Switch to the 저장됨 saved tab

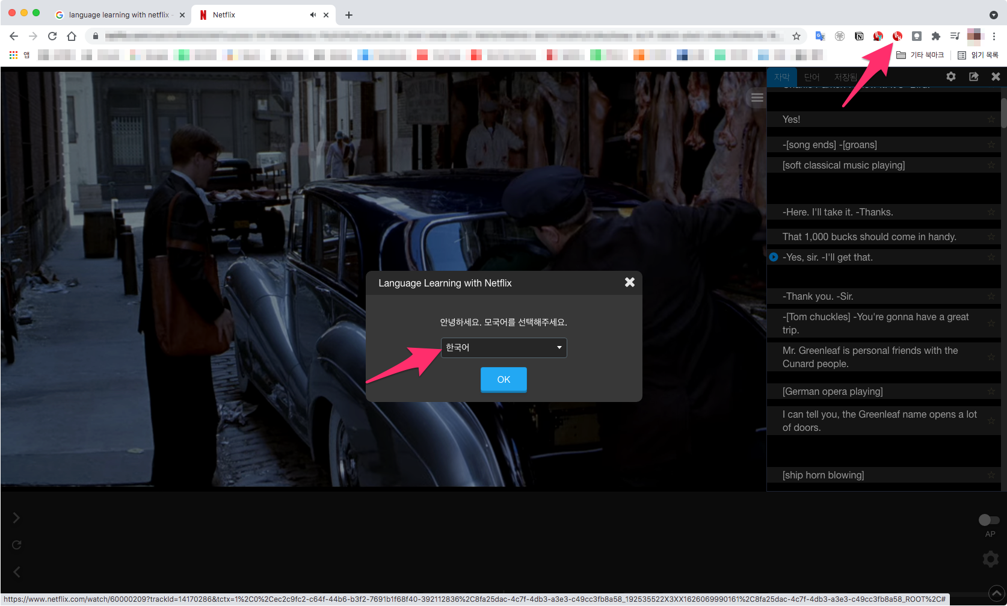pos(846,77)
